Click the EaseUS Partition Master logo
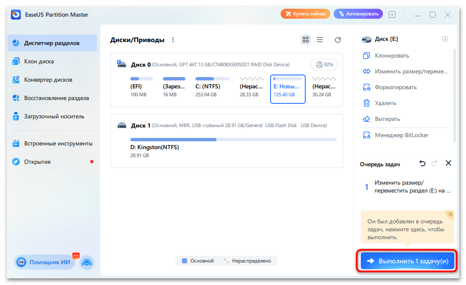The height and width of the screenshot is (285, 466). [x=16, y=15]
